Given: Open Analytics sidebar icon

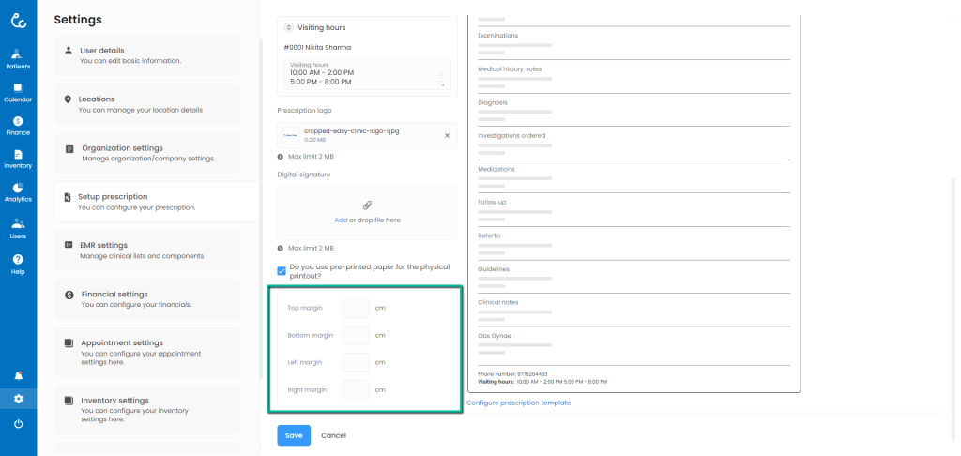Looking at the screenshot, I should point(18,192).
